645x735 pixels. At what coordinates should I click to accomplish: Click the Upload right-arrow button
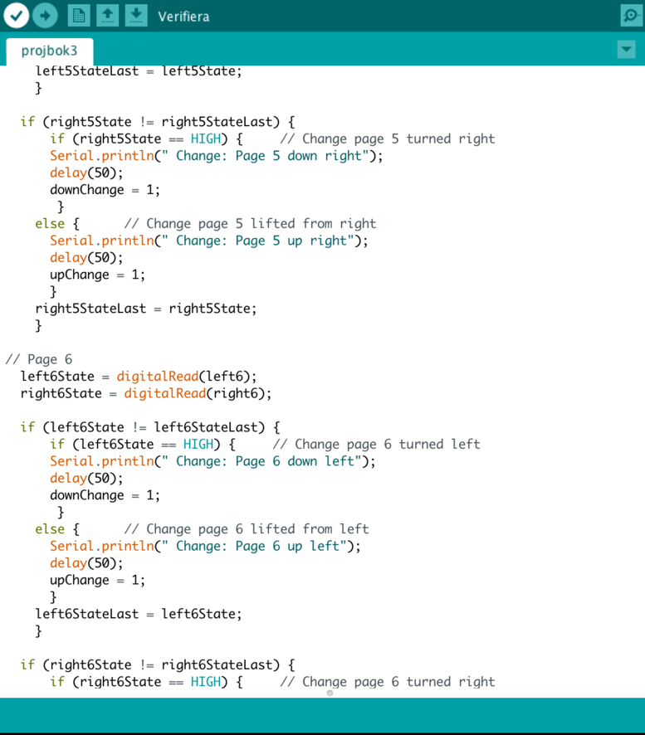[x=45, y=16]
